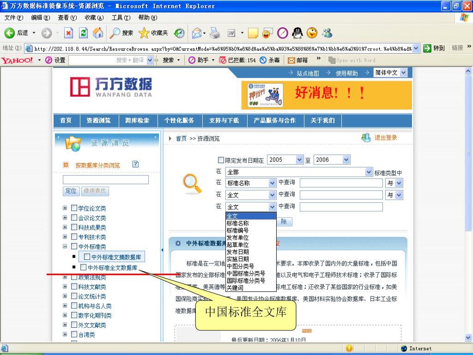Expand the 学位论文类 tree node
473x355 pixels.
point(65,208)
